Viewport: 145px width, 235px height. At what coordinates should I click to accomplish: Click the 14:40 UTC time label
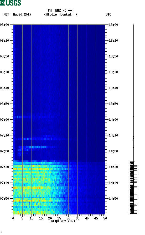tap(113, 183)
